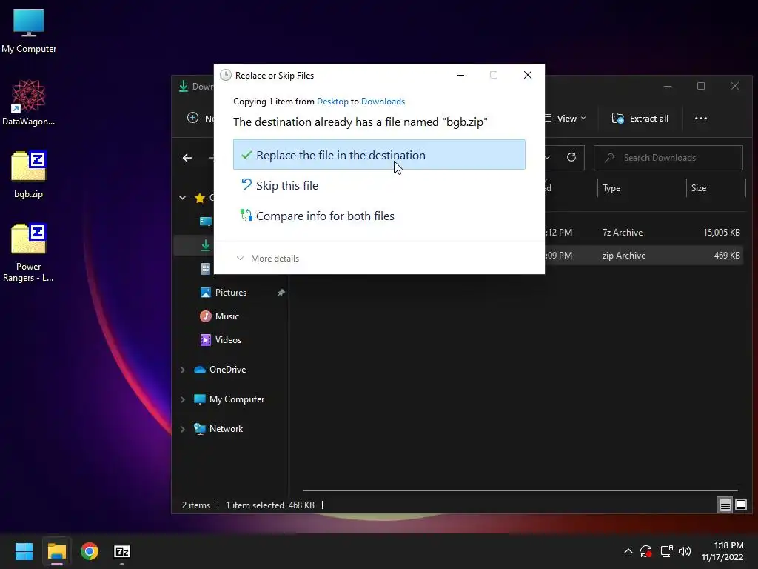This screenshot has width=758, height=569.
Task: Open Pictures in the navigation pane
Action: (x=231, y=293)
